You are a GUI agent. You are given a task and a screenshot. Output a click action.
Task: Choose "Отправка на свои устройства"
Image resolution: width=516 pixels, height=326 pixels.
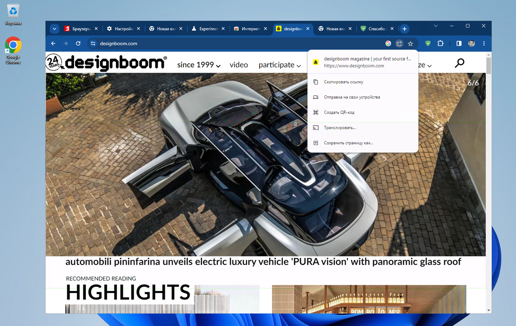(x=363, y=97)
